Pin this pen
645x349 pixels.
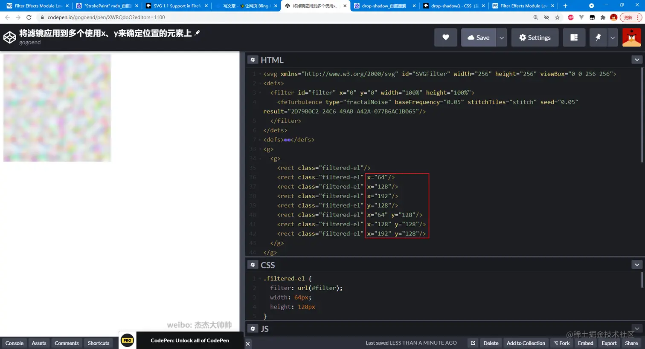(598, 37)
